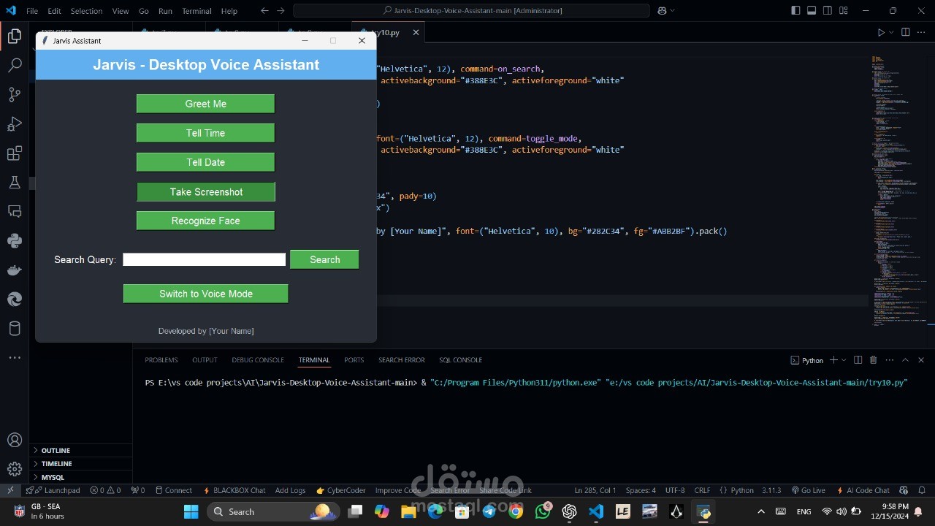Open the Docker view in activity bar
Viewport: 935px width, 526px height.
(x=15, y=270)
